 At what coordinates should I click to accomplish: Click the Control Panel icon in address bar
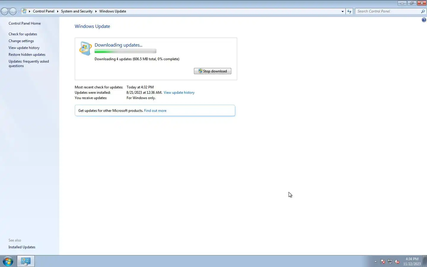pos(25,11)
